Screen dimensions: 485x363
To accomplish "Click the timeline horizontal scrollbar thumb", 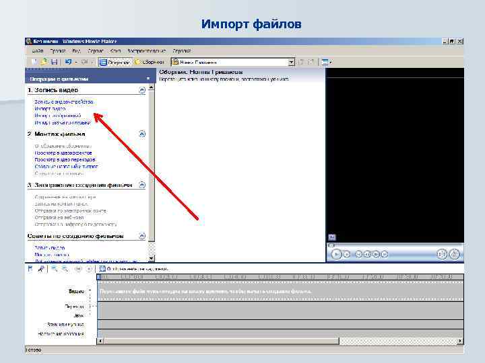I will [x=222, y=341].
